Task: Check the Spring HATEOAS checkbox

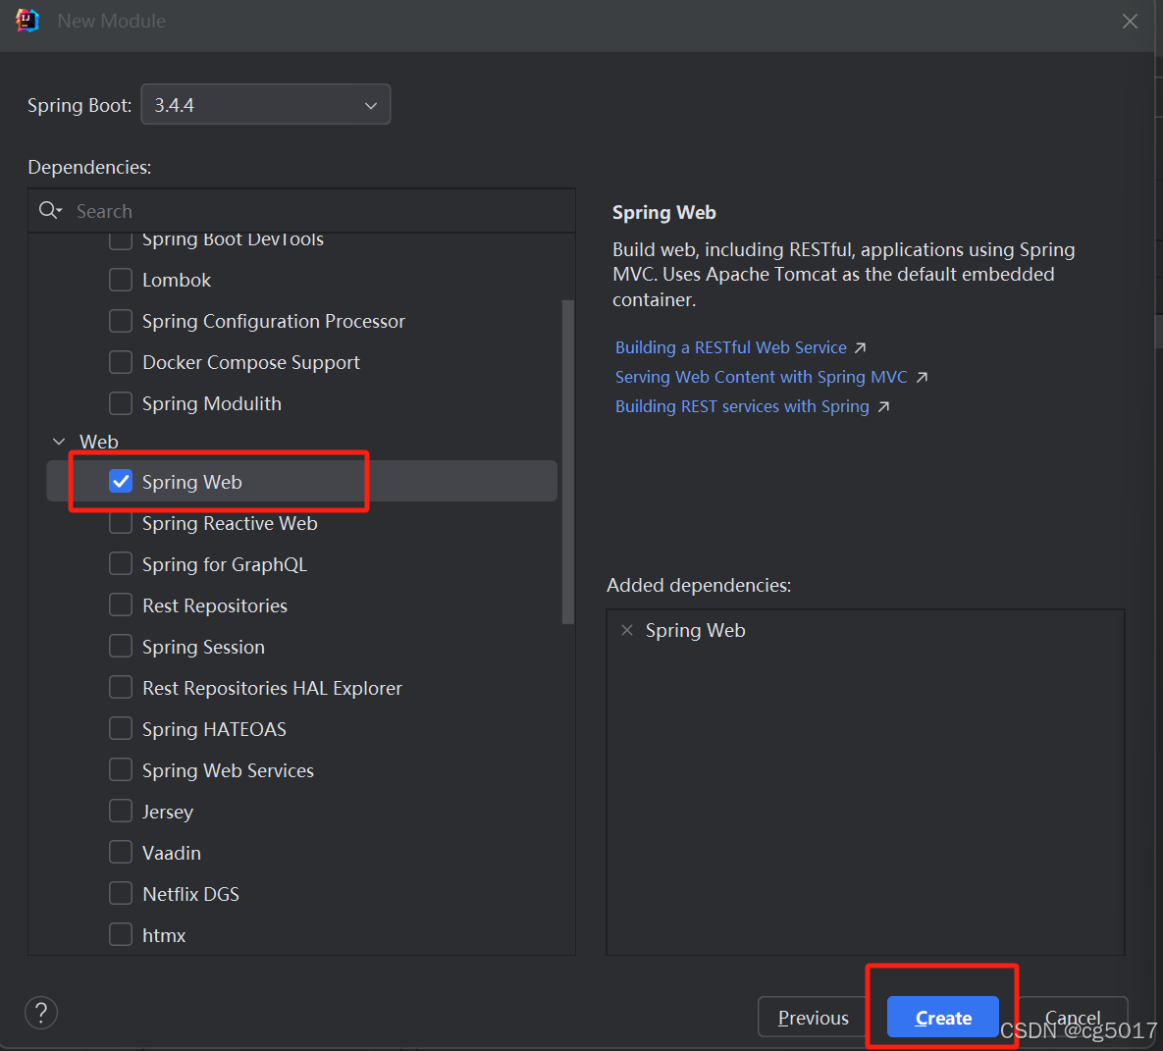Action: pos(120,729)
